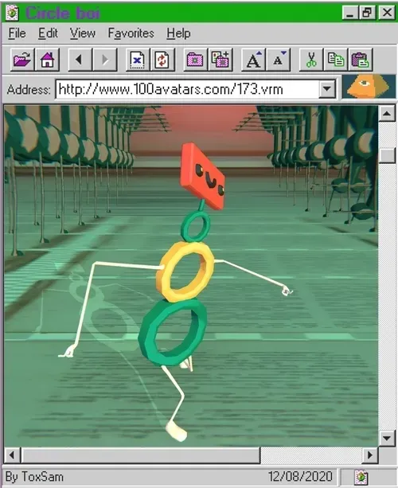
Task: Paste using the clipboard icon
Action: [x=361, y=59]
